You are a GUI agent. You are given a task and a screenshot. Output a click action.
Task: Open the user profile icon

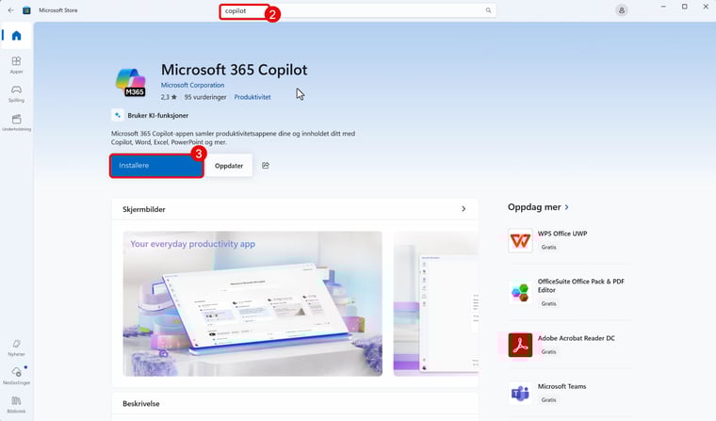(x=622, y=10)
